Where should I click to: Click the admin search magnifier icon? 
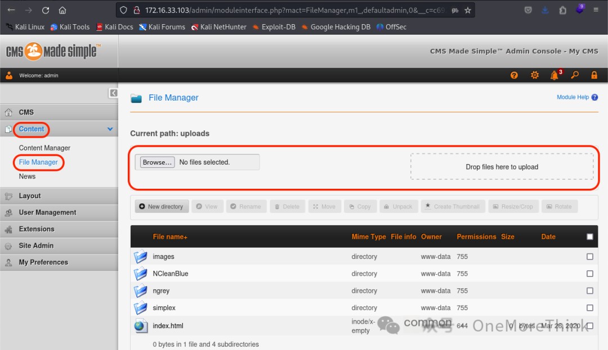(x=575, y=75)
